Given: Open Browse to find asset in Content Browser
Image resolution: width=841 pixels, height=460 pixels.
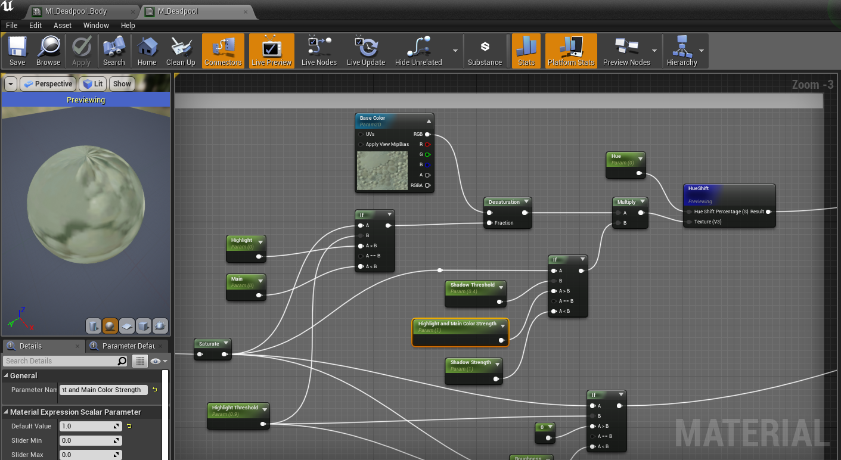Looking at the screenshot, I should click(48, 51).
